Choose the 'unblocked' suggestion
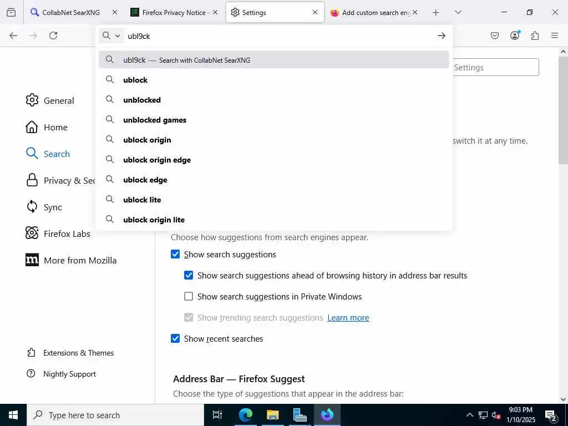 [x=274, y=100]
